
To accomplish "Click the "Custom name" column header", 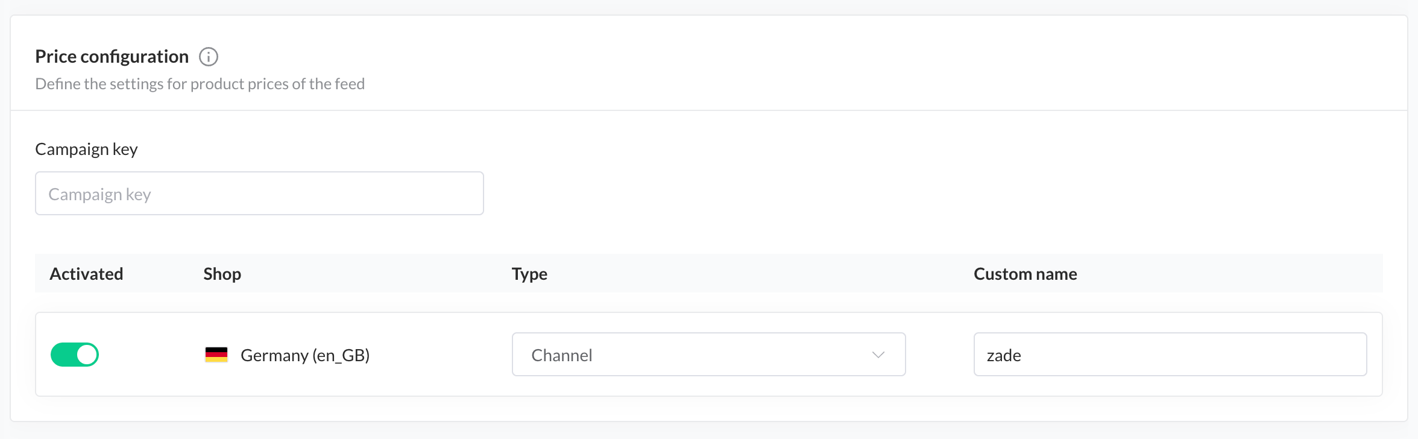I will [x=1025, y=274].
